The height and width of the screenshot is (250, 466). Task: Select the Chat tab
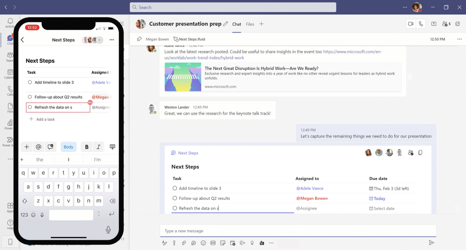click(236, 24)
